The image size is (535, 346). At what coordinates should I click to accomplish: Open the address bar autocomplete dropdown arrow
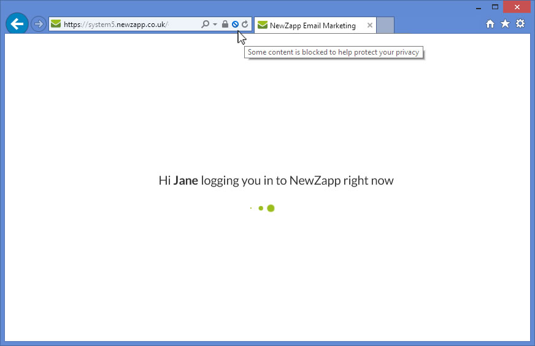(x=215, y=24)
